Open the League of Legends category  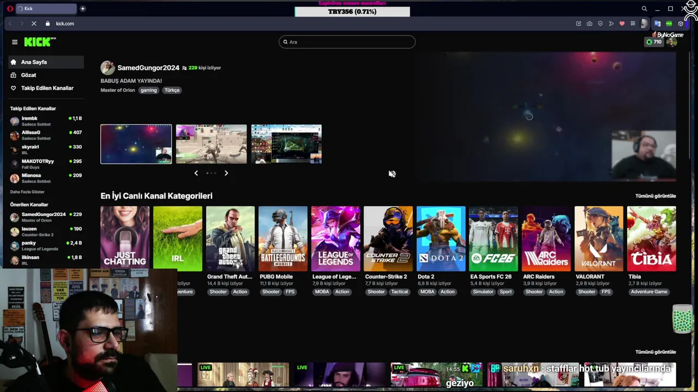click(336, 238)
